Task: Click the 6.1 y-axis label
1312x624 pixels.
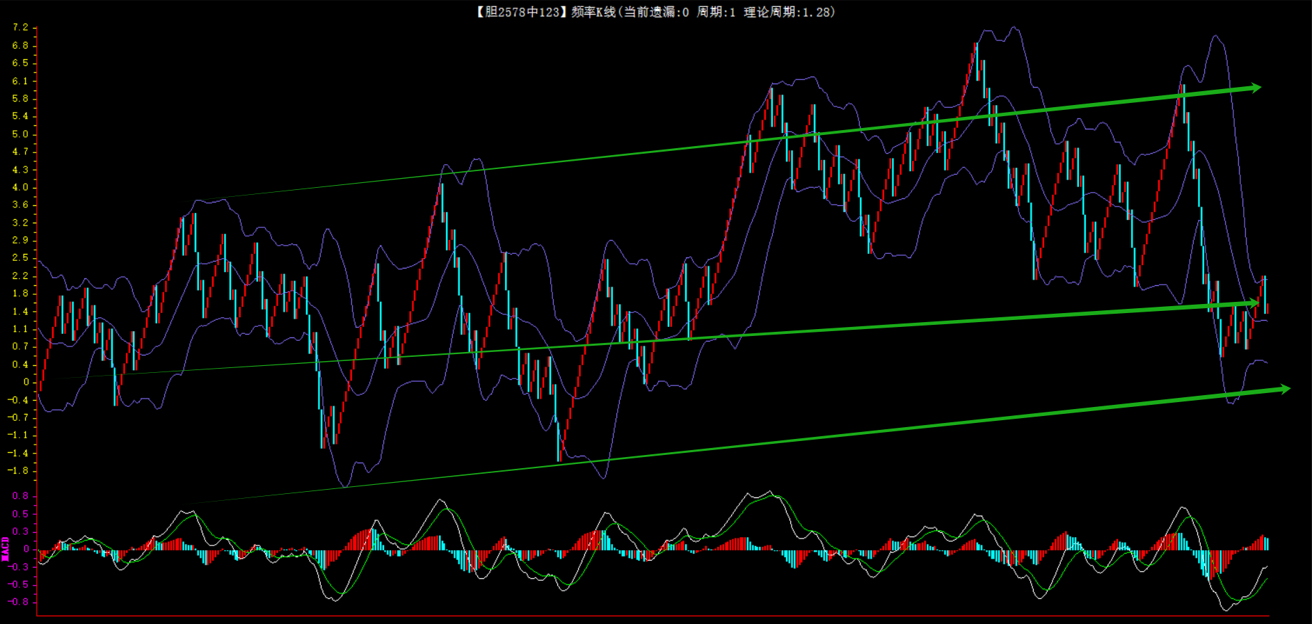Action: pyautogui.click(x=20, y=81)
